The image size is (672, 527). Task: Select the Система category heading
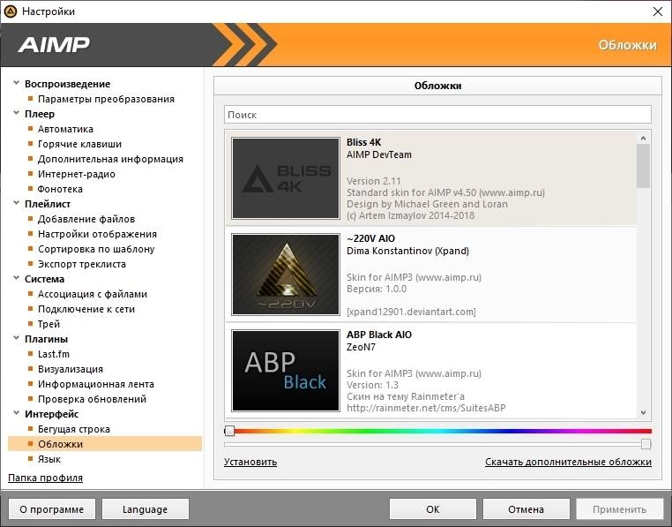click(44, 279)
